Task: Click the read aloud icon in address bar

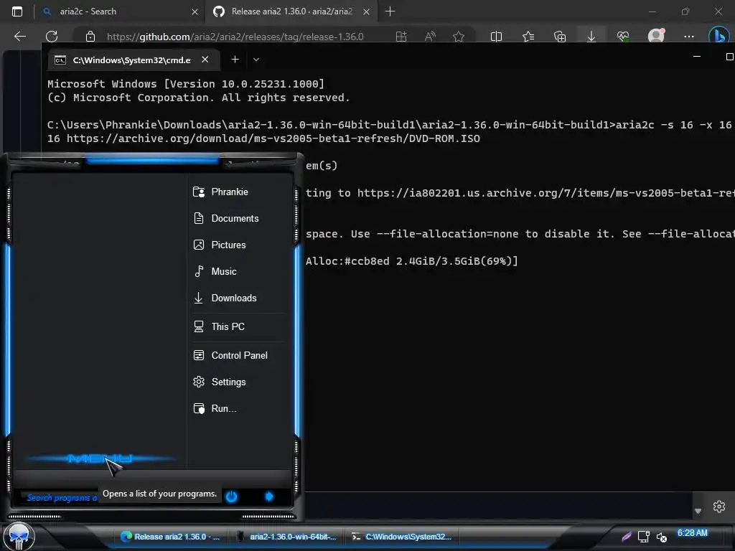Action: (430, 37)
